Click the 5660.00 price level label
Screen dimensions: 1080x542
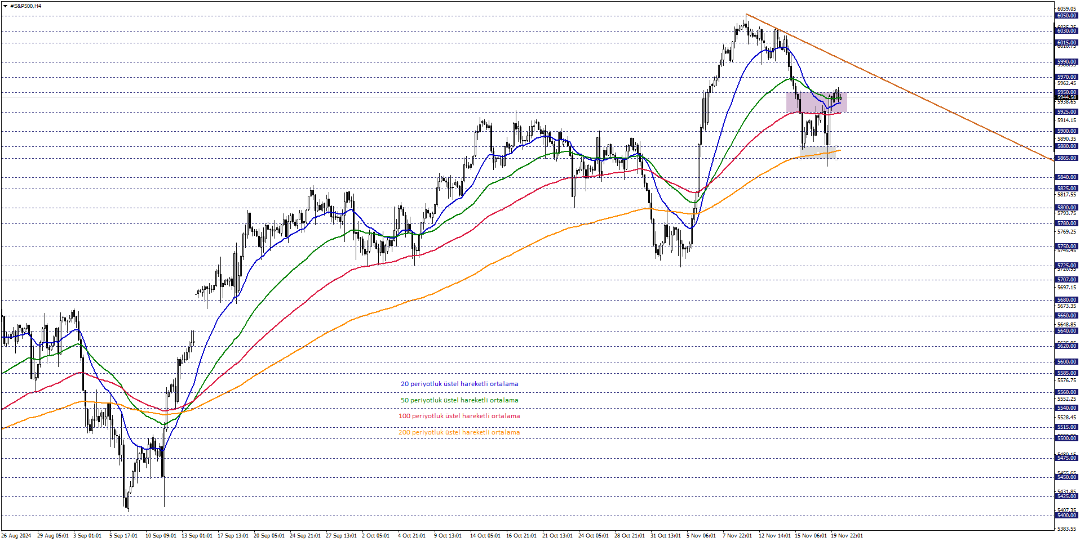(1066, 316)
